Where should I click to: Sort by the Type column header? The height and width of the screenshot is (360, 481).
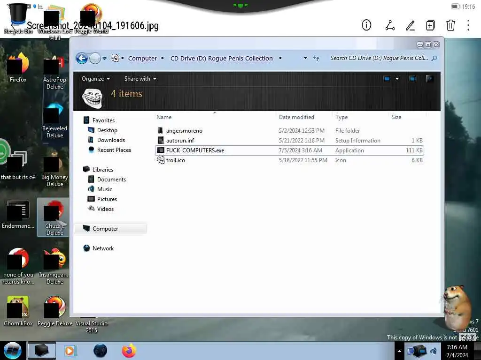tap(341, 117)
